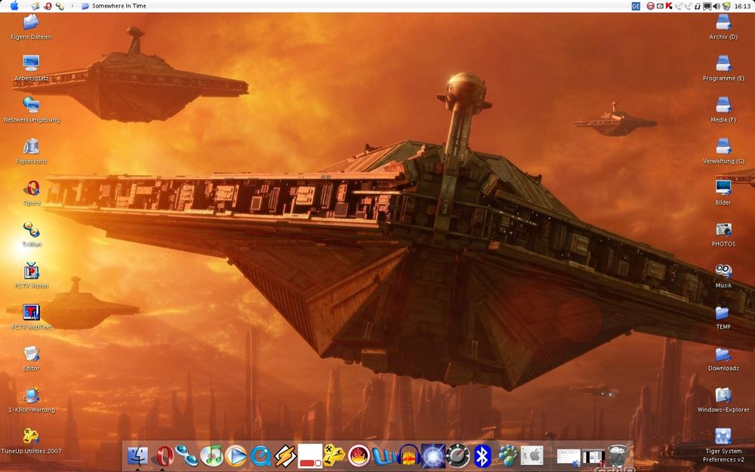The height and width of the screenshot is (472, 755).
Task: Click the white square dock icon with red bar
Action: [310, 455]
